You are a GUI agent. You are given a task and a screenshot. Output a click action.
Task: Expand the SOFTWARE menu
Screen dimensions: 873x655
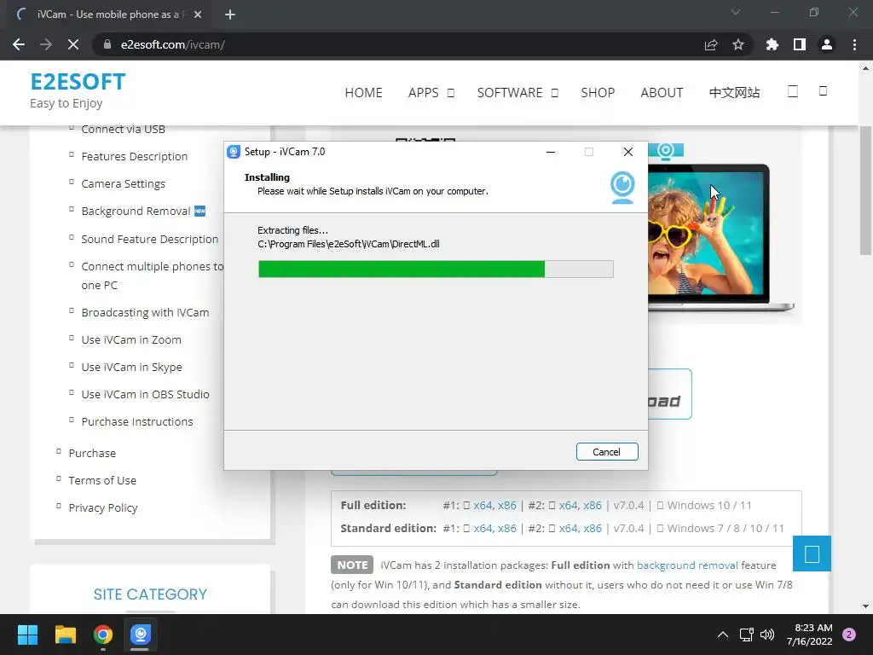[x=517, y=92]
